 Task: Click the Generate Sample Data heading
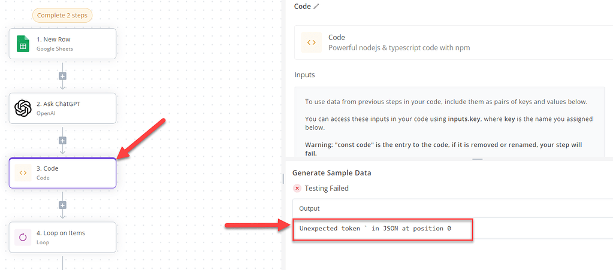(x=331, y=173)
